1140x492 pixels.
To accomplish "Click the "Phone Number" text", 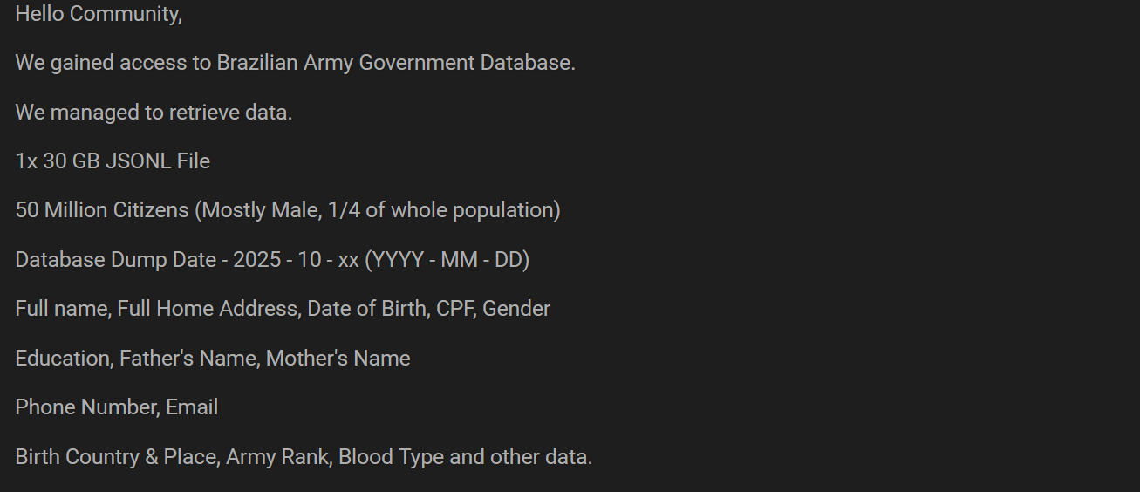I will (86, 407).
